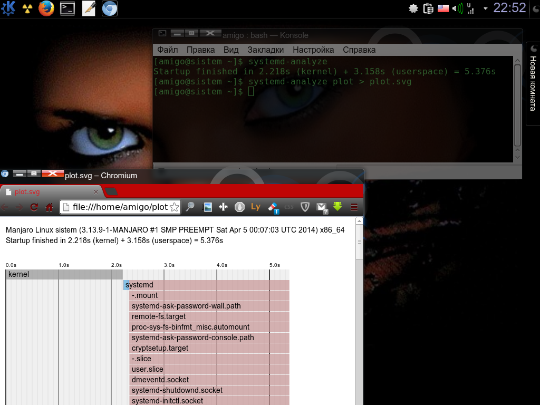Click the remote-fs.target row
The height and width of the screenshot is (405, 540).
(x=209, y=316)
